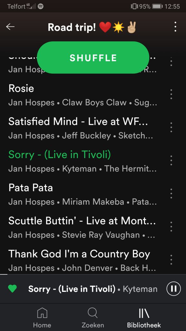Open the Bibliotheek tab
The height and width of the screenshot is (331, 186).
[x=144, y=317]
